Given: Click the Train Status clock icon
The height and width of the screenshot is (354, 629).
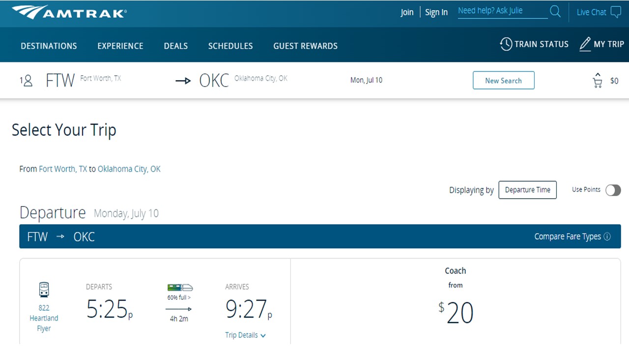Looking at the screenshot, I should [x=506, y=44].
